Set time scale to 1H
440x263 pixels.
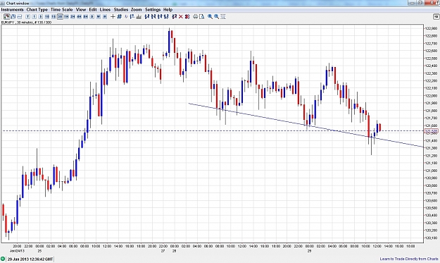[66, 17]
